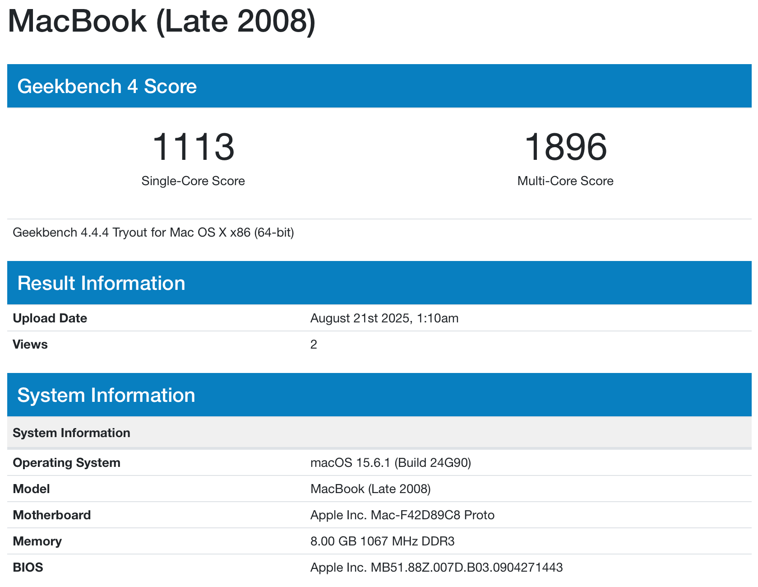Click the Motherboard label
Image resolution: width=758 pixels, height=587 pixels.
52,515
